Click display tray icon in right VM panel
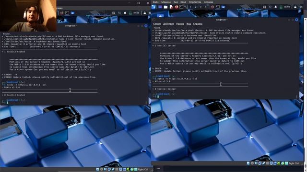This screenshot has height=172, width=307. pos(264,7)
